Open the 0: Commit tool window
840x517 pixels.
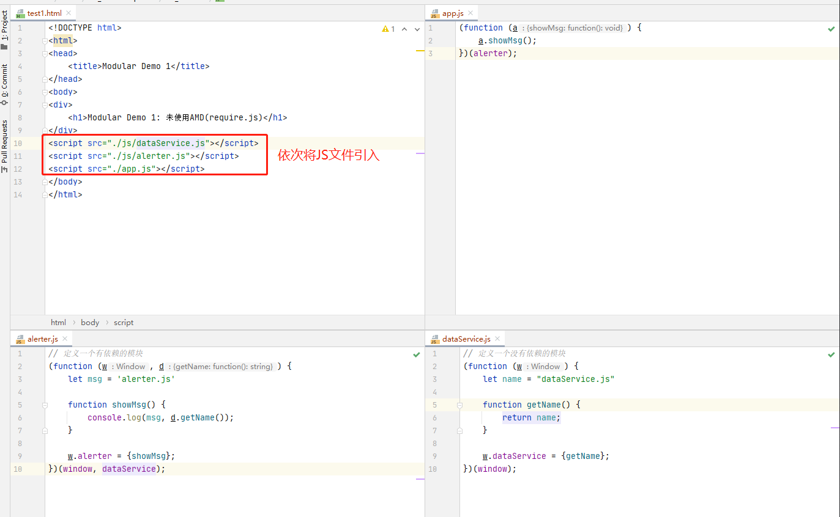(4, 85)
